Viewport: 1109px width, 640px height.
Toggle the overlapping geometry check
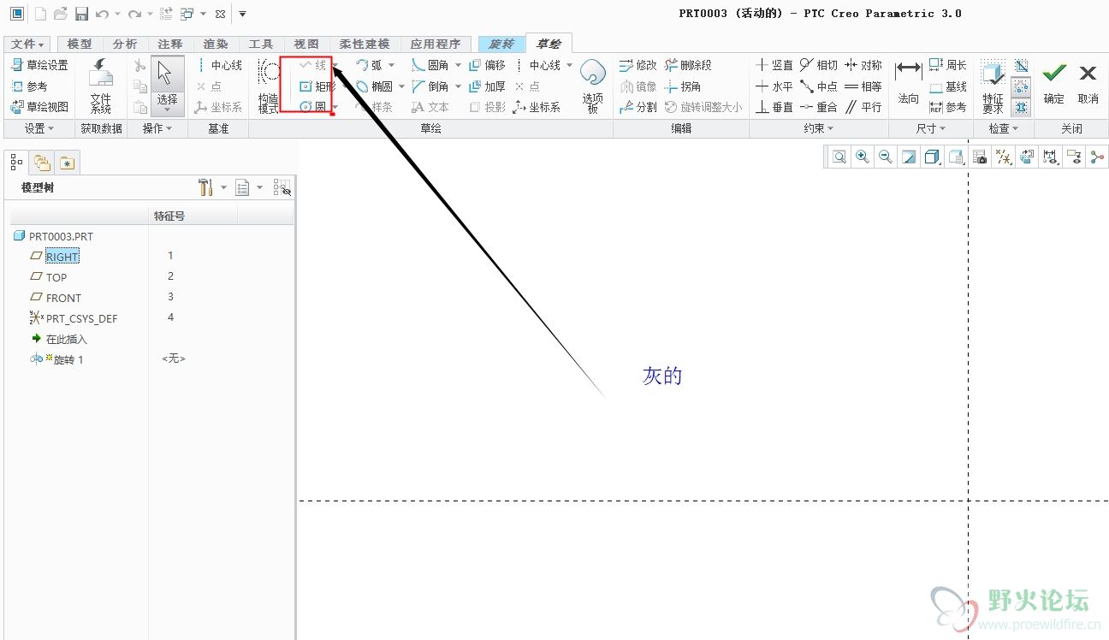tap(1021, 107)
